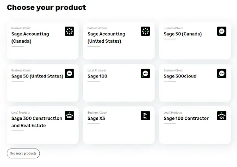
Task: Click the Sage Accounting (United States) product icon
Action: click(145, 31)
